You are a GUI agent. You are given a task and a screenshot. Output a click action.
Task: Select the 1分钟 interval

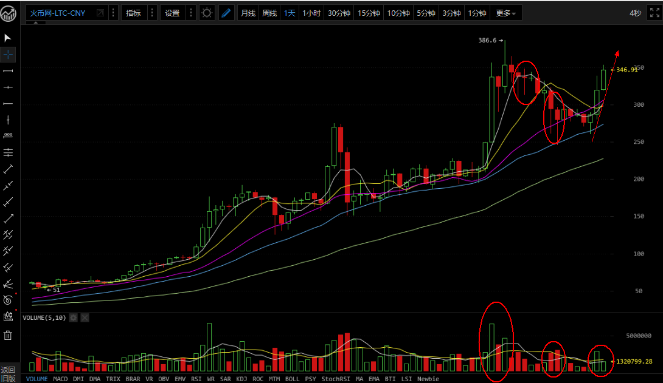477,13
